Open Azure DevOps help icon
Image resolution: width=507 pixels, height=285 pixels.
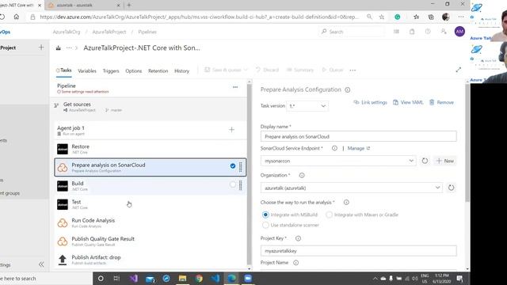[428, 32]
